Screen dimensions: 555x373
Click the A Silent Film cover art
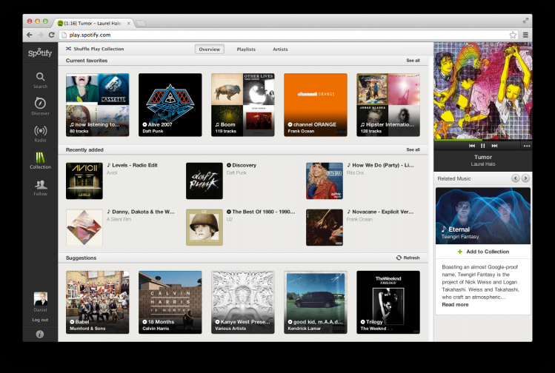(x=84, y=227)
